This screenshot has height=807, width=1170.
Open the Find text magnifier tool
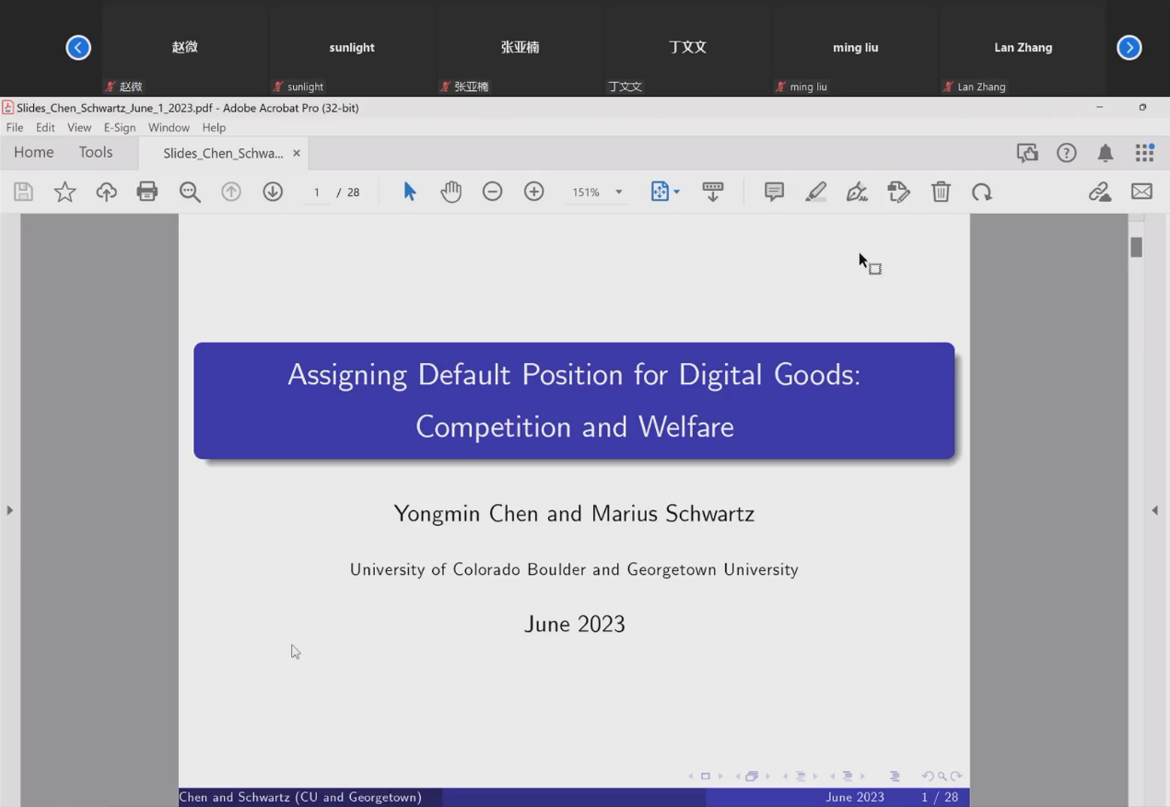coord(190,192)
